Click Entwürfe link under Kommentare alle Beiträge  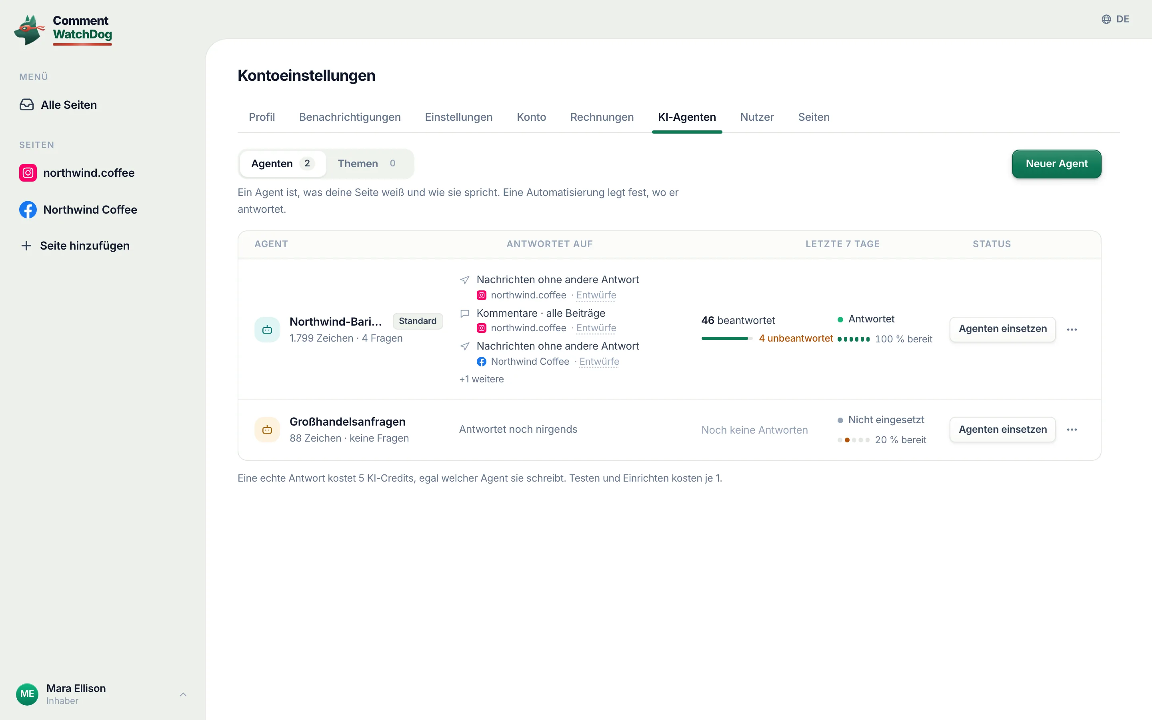click(x=596, y=328)
